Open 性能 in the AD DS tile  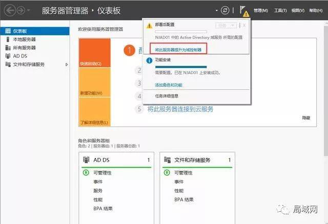tap(98, 200)
